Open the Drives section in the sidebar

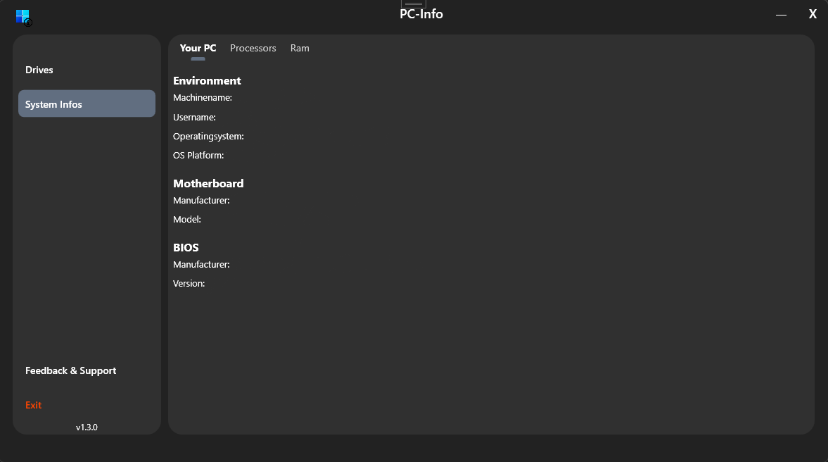click(x=39, y=70)
